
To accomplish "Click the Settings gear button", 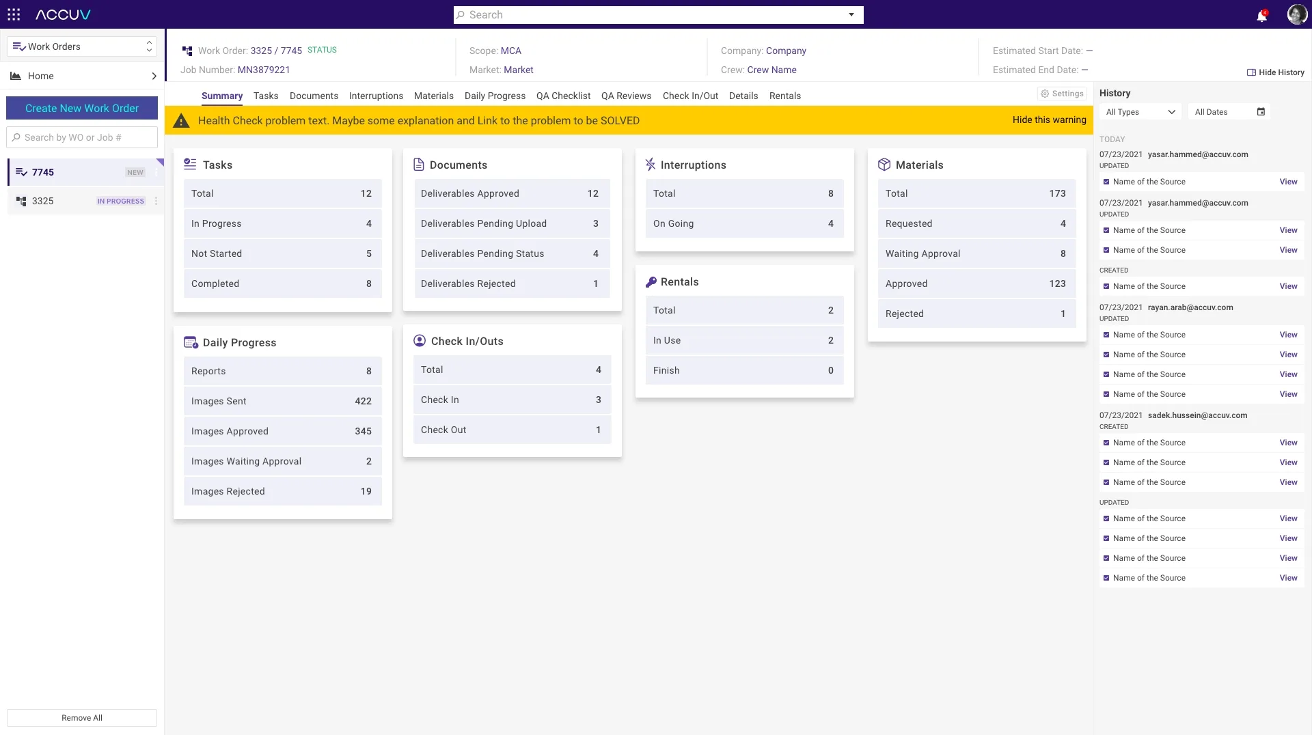I will click(x=1062, y=94).
